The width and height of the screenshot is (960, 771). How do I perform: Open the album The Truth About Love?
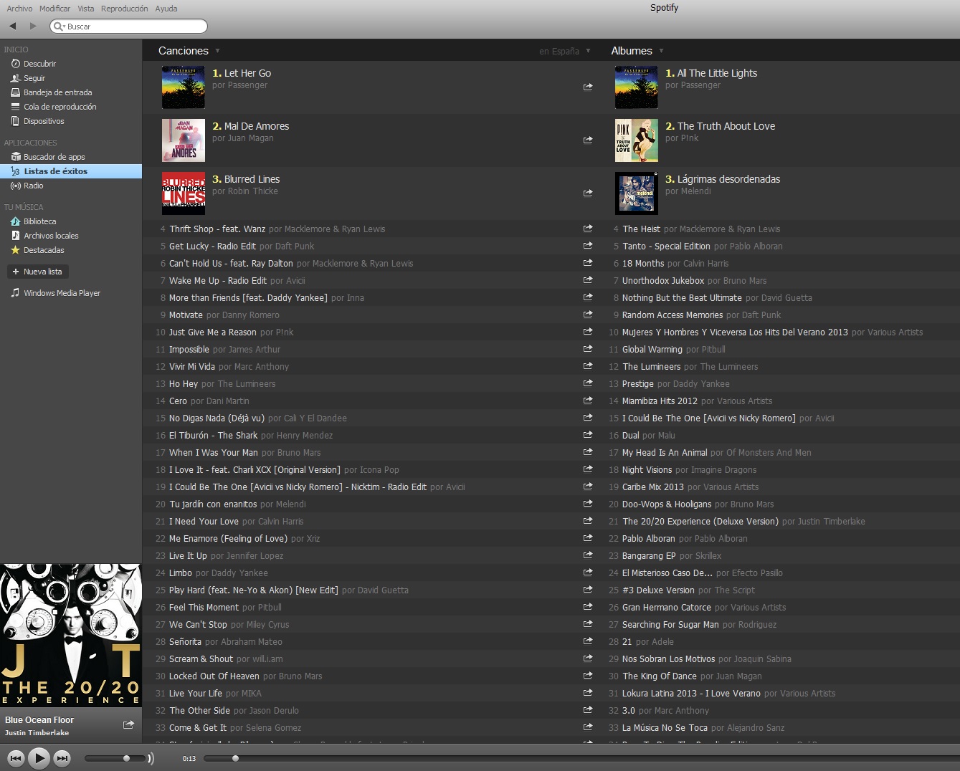point(726,126)
